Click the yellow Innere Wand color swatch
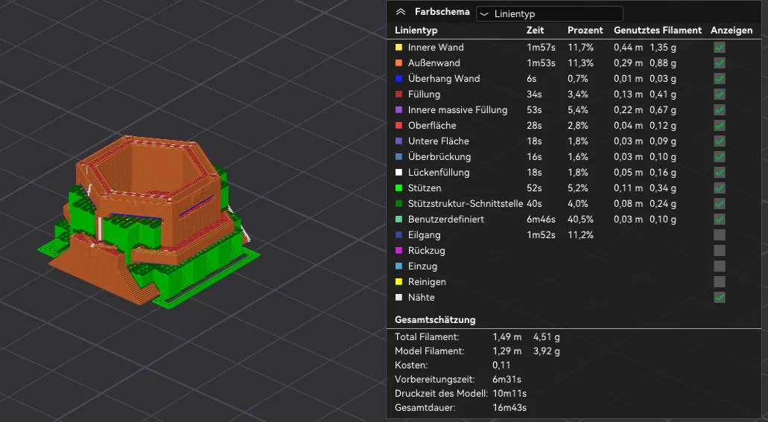The width and height of the screenshot is (768, 422). 399,48
